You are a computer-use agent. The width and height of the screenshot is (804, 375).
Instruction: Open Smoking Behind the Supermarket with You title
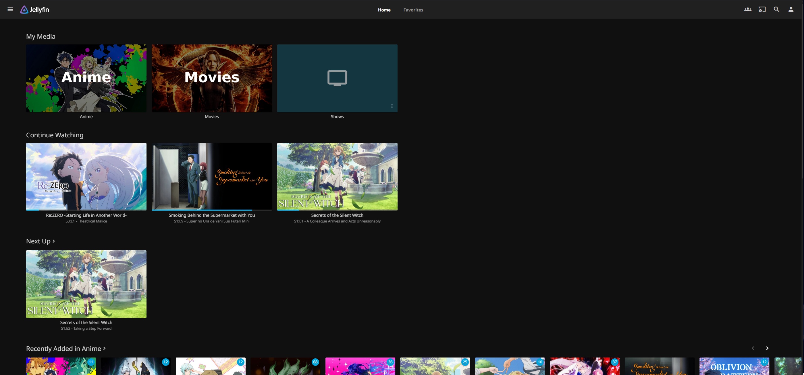tap(212, 215)
